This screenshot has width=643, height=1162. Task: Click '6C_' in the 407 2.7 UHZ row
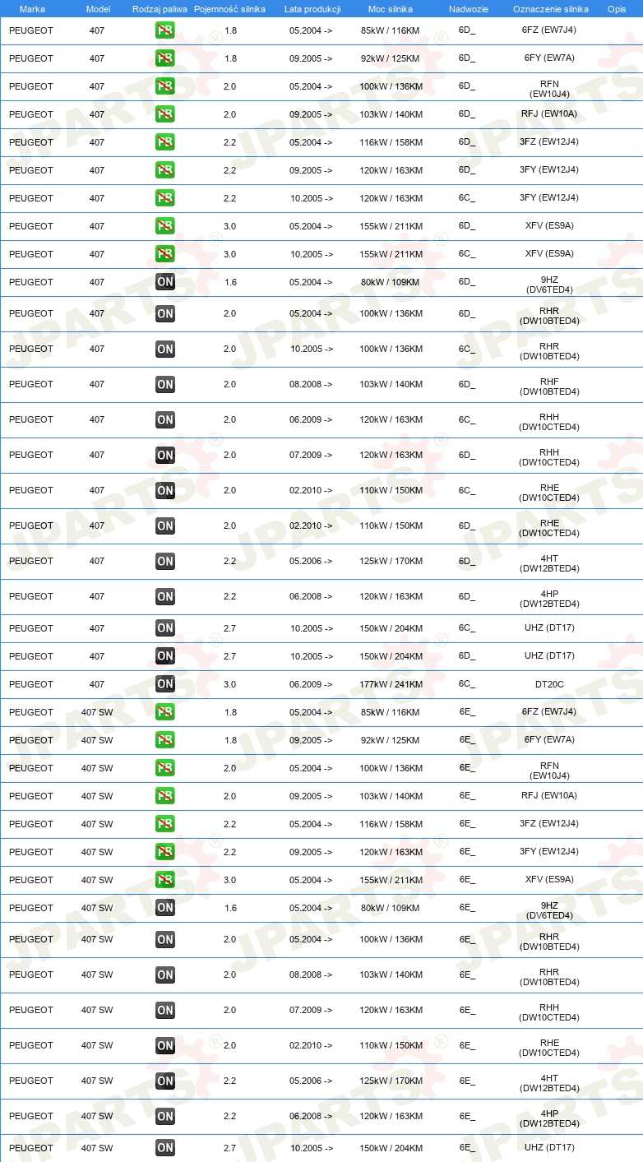pos(467,628)
